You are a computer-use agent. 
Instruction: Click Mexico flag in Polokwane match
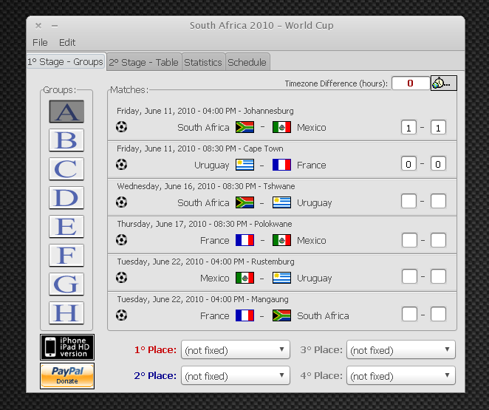click(x=281, y=240)
